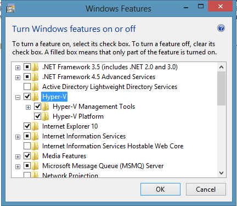Image resolution: width=237 pixels, height=206 pixels.
Task: Close the Windows Features dialog
Action: click(221, 7)
